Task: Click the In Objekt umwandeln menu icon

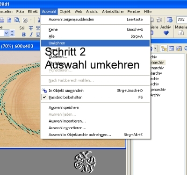Action: [x=44, y=91]
